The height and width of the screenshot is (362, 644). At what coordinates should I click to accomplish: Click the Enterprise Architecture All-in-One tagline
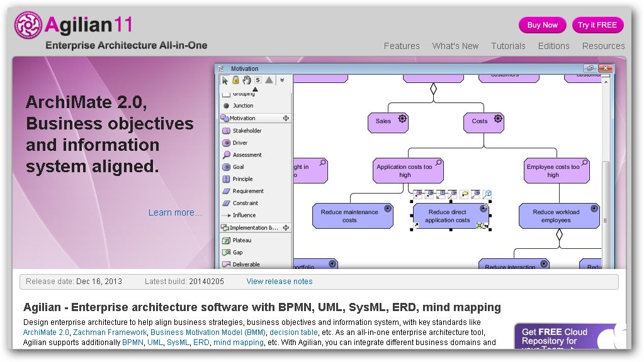pyautogui.click(x=127, y=45)
